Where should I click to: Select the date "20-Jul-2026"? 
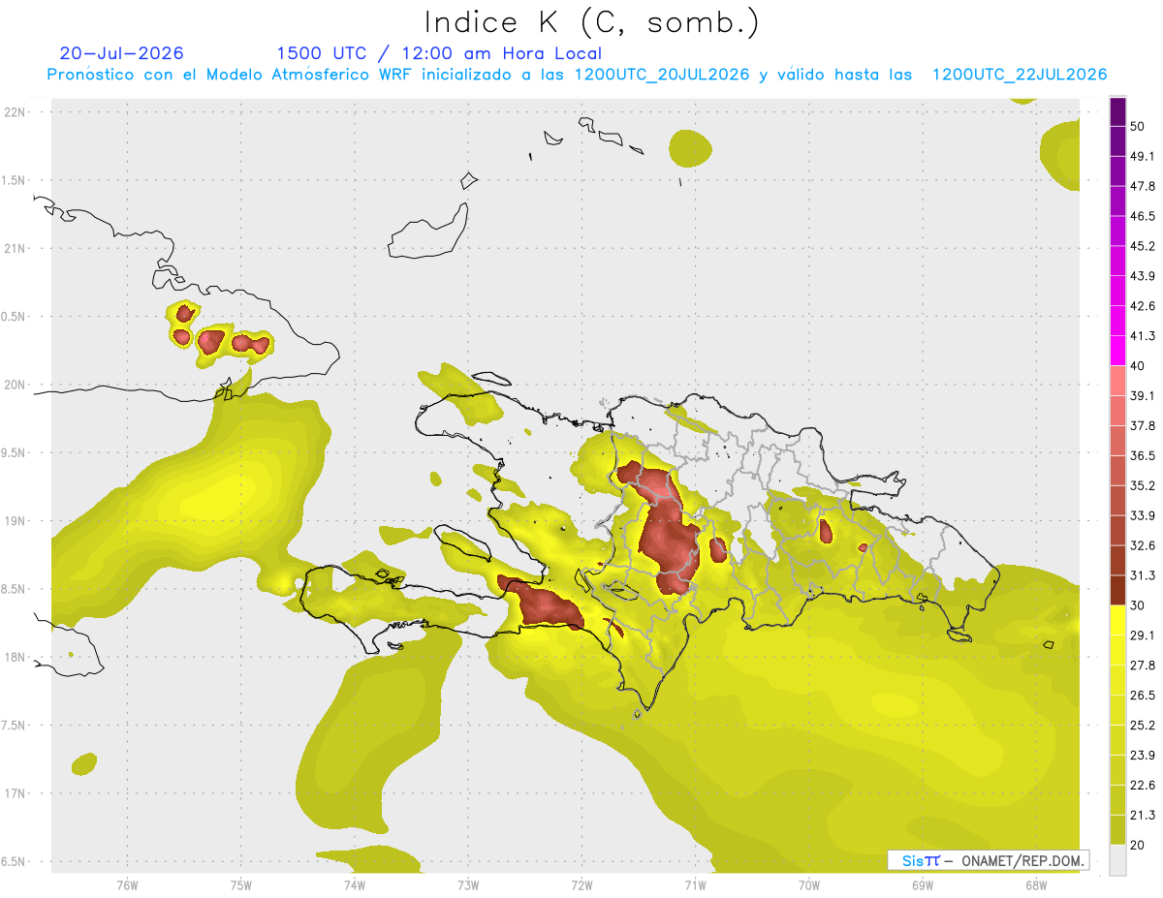(x=121, y=53)
